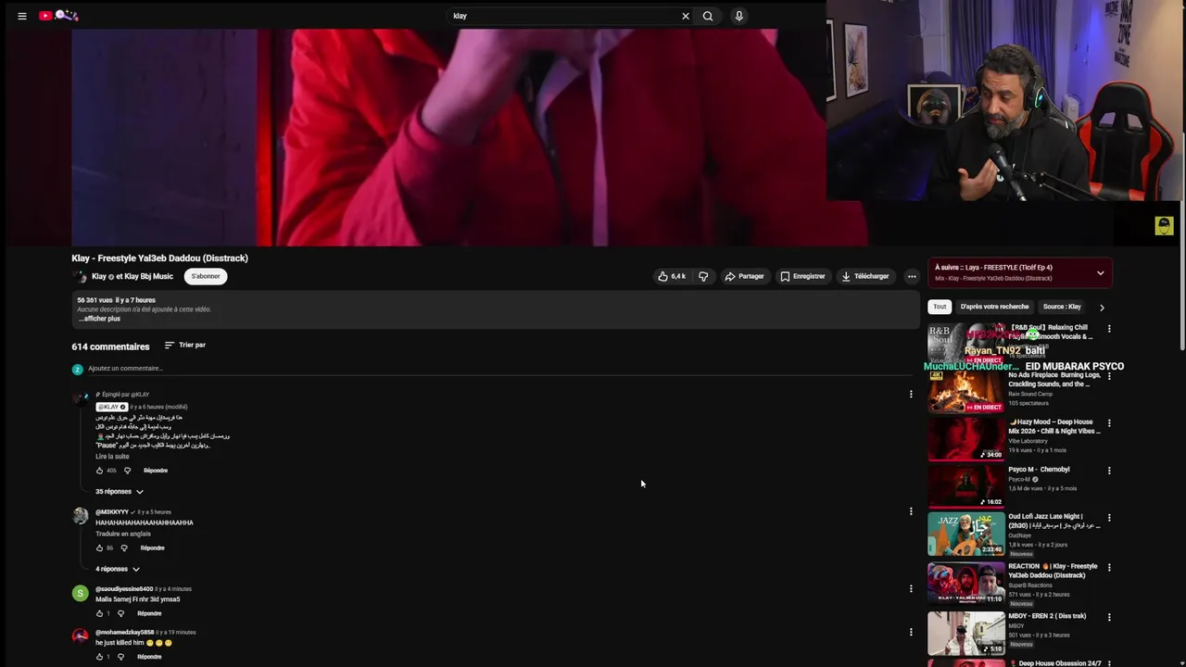1186x667 pixels.
Task: Open options for Oud Lofi Jazz video
Action: point(1109,518)
